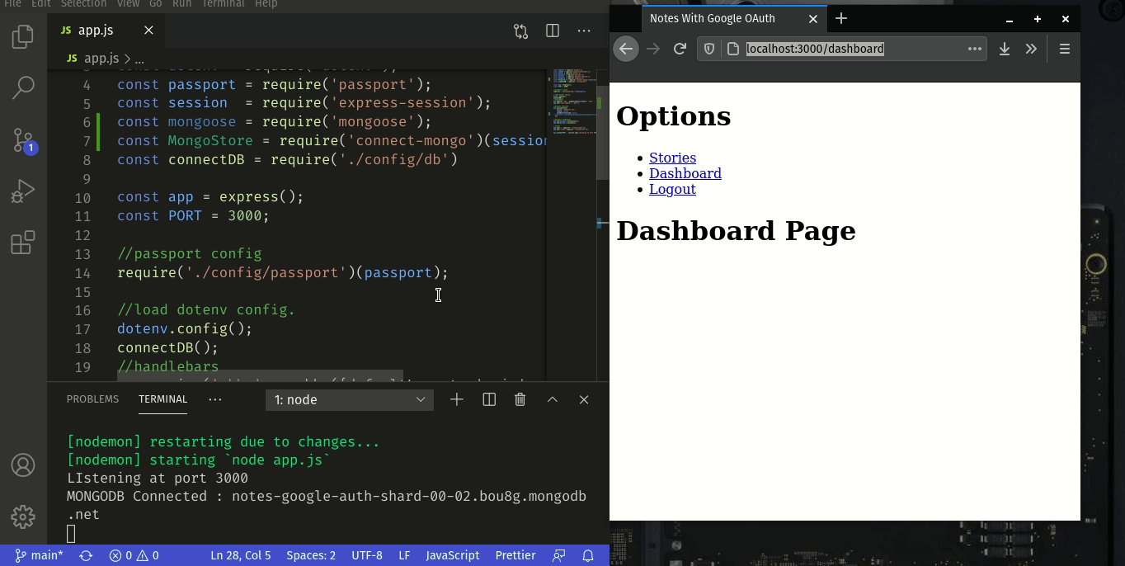Reload the dashboard page in Firefox
This screenshot has height=566, width=1125.
[x=680, y=49]
